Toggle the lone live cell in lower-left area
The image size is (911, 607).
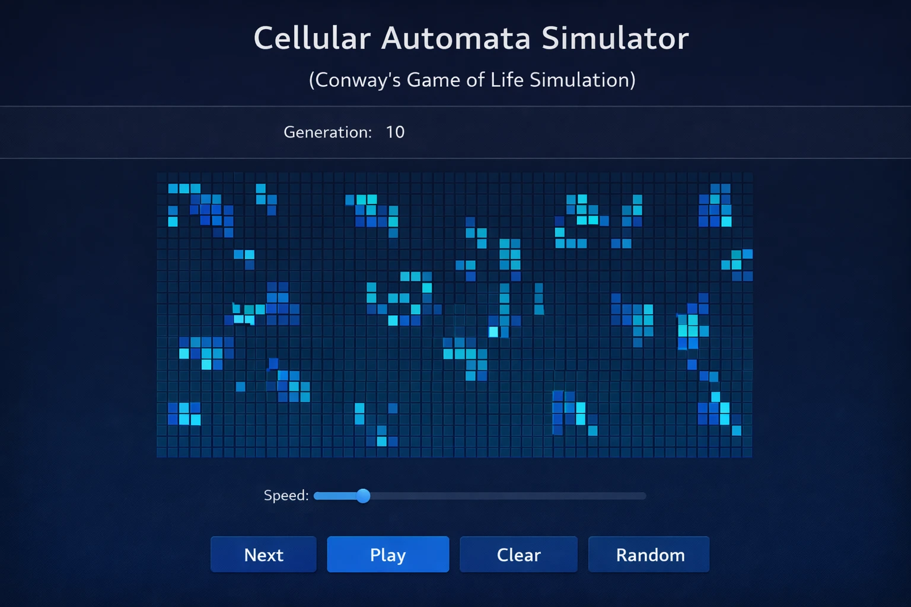click(240, 386)
